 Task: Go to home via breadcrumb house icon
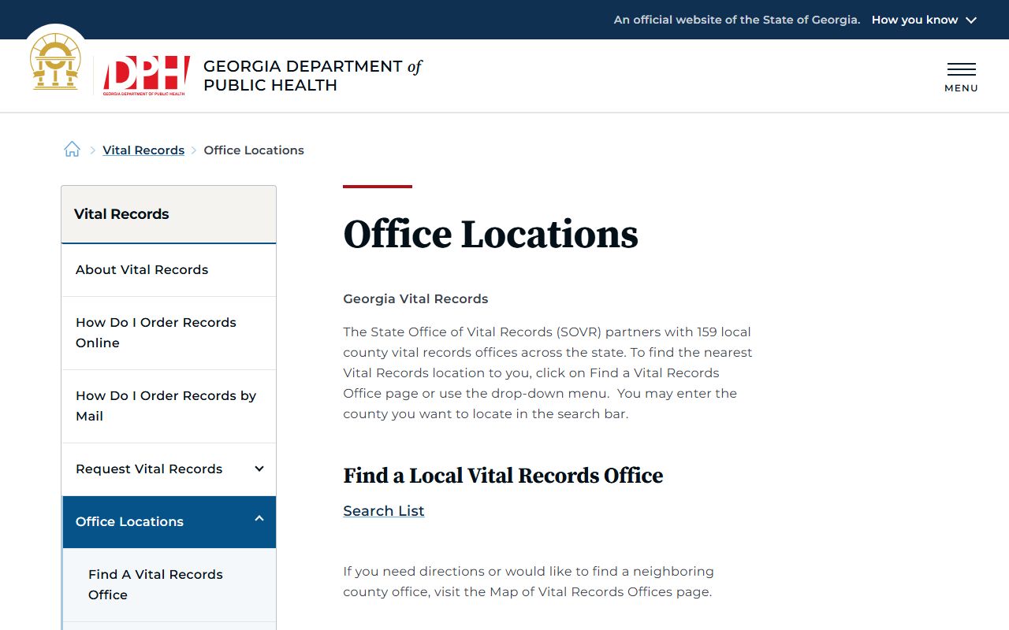click(x=72, y=150)
